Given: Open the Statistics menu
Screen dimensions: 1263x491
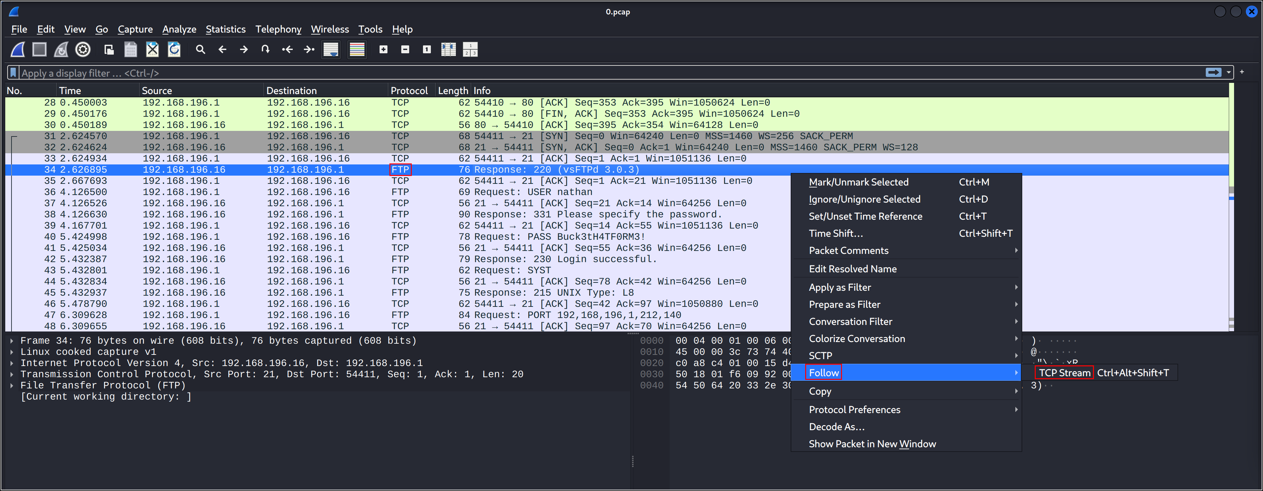Looking at the screenshot, I should tap(226, 29).
